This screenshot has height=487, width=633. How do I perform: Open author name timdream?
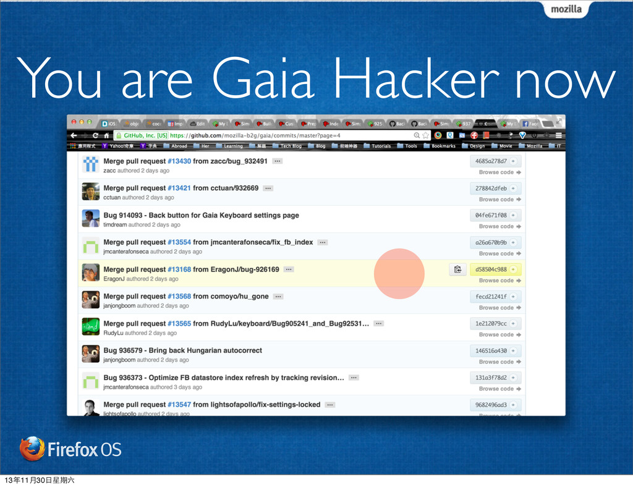coord(115,224)
